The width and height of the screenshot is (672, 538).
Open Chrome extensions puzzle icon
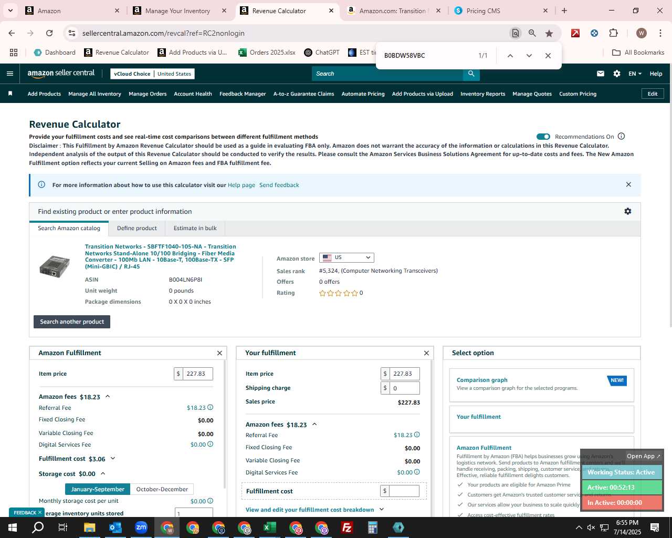tap(613, 33)
